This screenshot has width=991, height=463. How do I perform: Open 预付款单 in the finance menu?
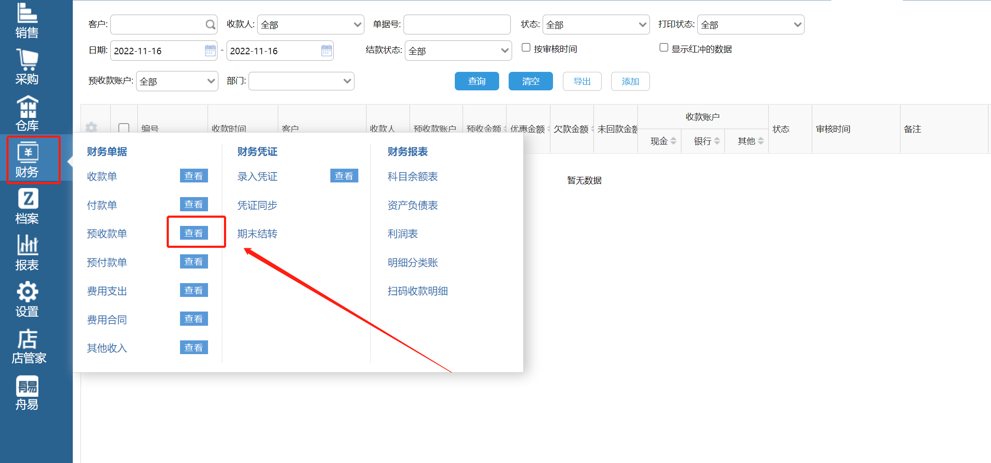point(107,262)
